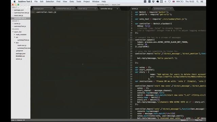
Task: Close the package.json tab
Action: tap(51, 9)
